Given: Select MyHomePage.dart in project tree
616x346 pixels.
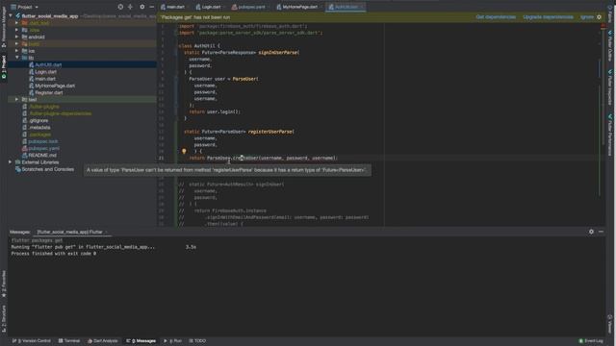Looking at the screenshot, I should pos(55,86).
